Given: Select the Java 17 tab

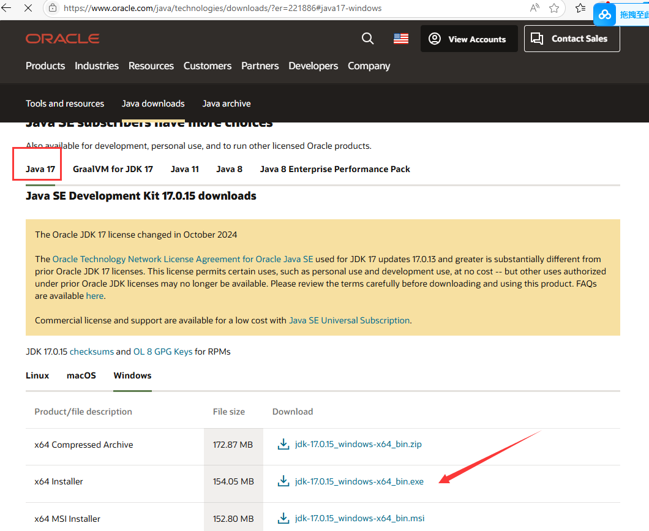Looking at the screenshot, I should [40, 169].
